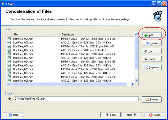The width and height of the screenshot is (168, 120).
Task: Click the output download arrow icon
Action: pos(10,99)
